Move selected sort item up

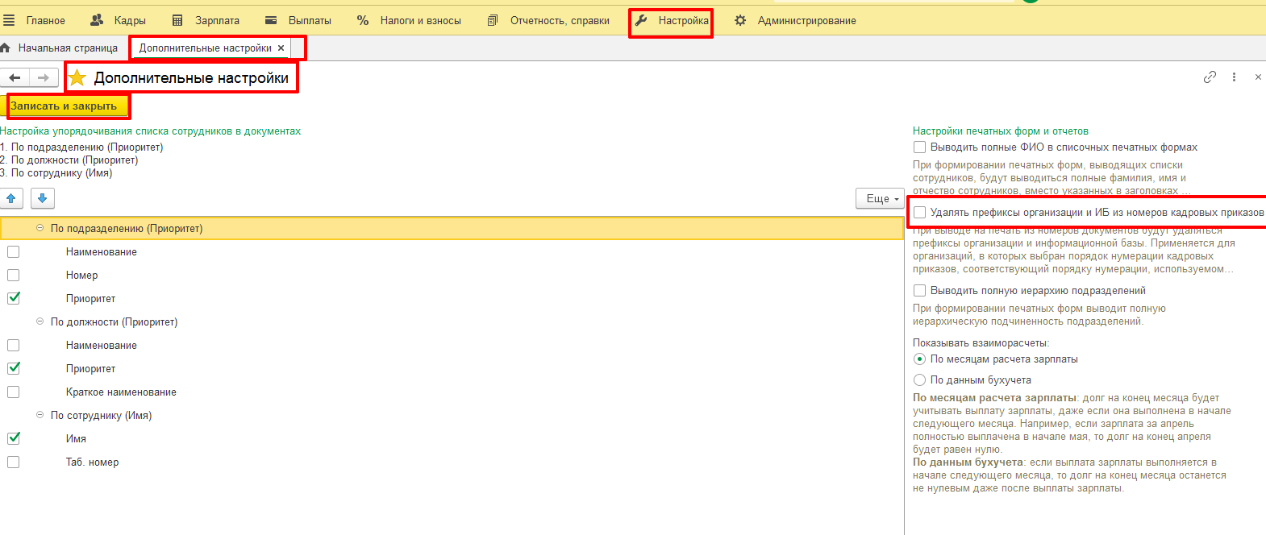coord(11,198)
